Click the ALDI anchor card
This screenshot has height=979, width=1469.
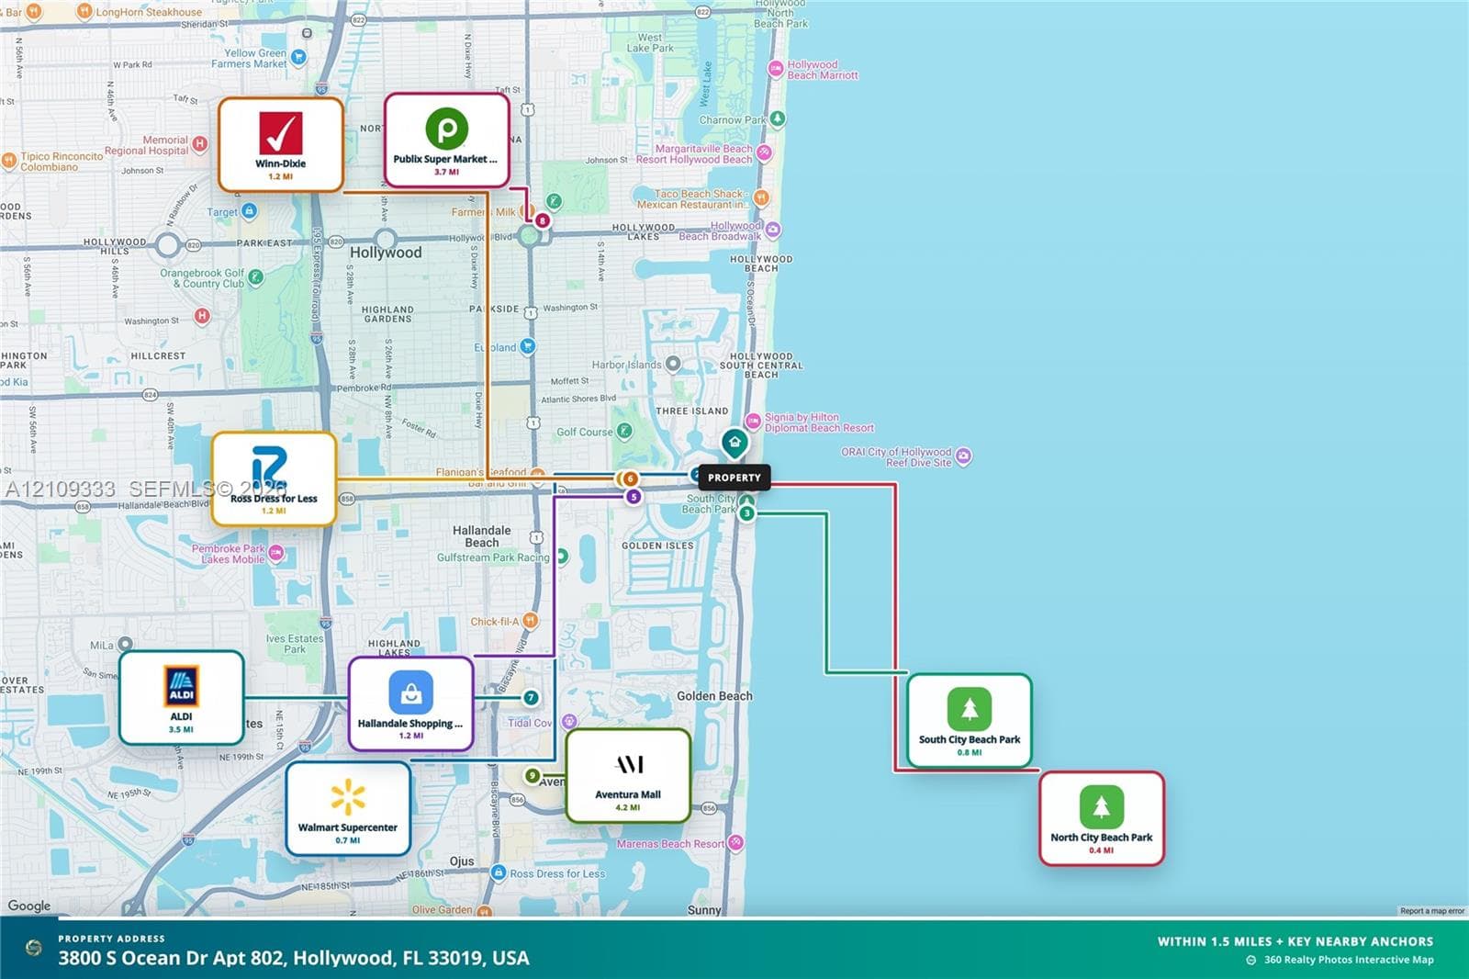181,697
